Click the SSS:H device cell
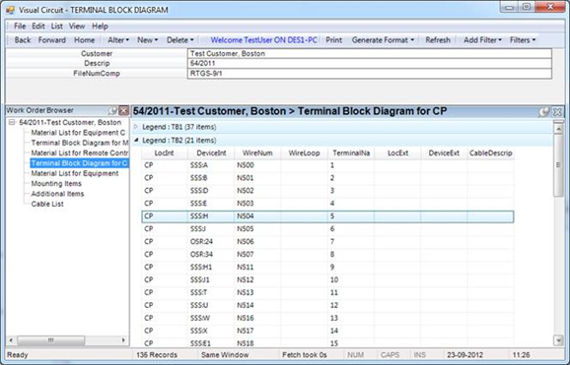Image resolution: width=570 pixels, height=365 pixels. [x=211, y=216]
